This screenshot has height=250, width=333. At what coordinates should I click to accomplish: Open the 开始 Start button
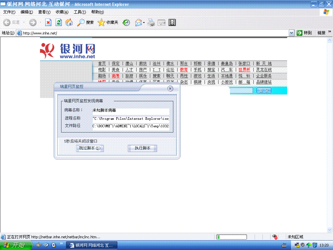[16, 245]
